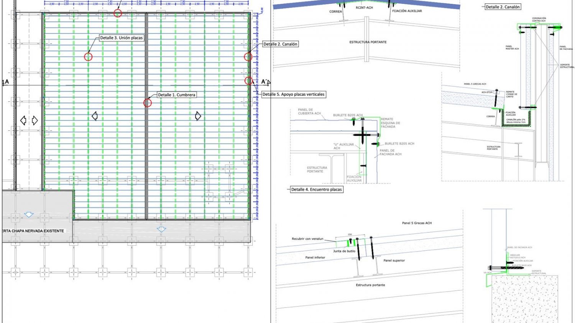
Task: Click the 'CANALÓN pdte 2%' gutter note
Action: 516,120
